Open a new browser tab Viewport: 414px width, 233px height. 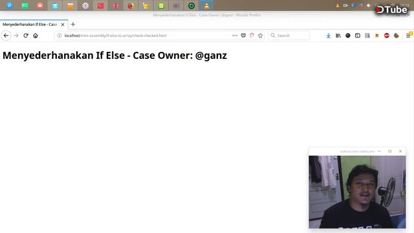click(x=73, y=25)
